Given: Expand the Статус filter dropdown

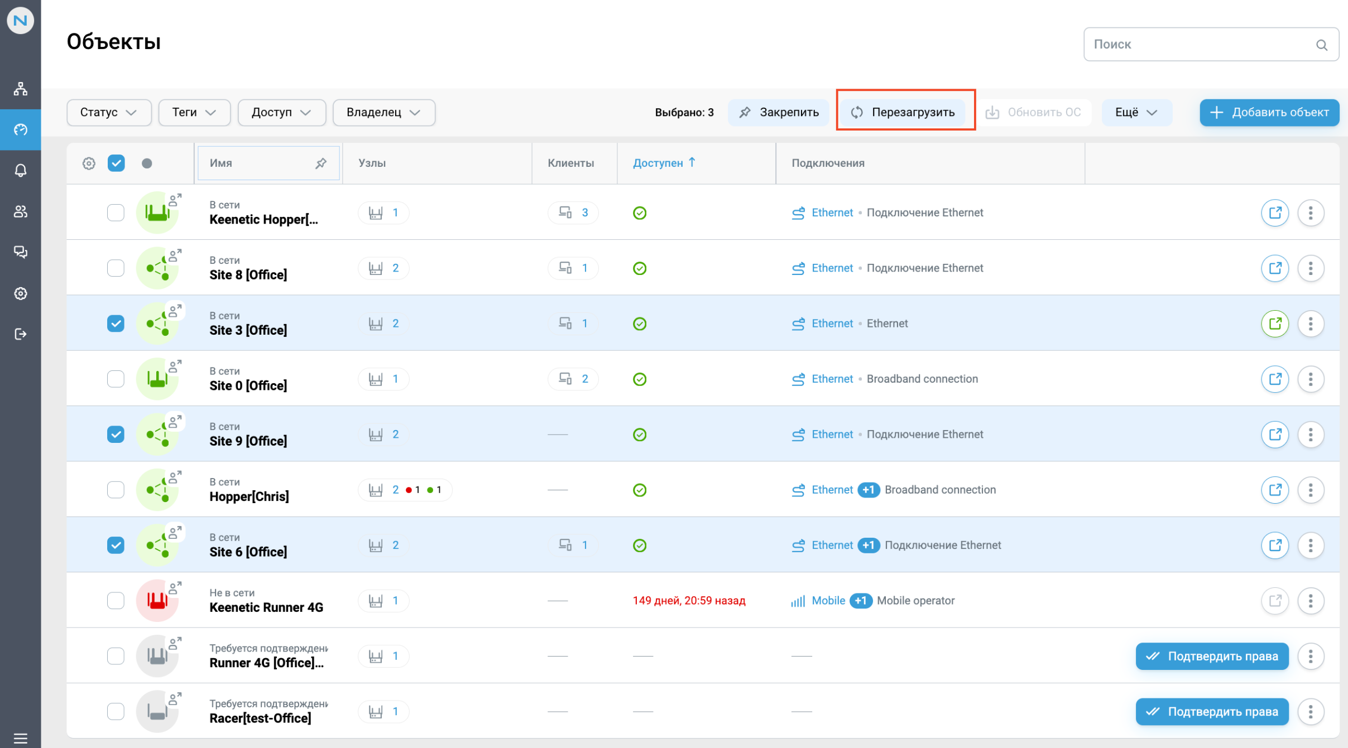Looking at the screenshot, I should pyautogui.click(x=109, y=113).
